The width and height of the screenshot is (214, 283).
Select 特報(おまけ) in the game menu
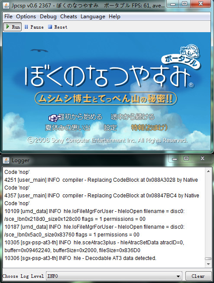point(149,128)
